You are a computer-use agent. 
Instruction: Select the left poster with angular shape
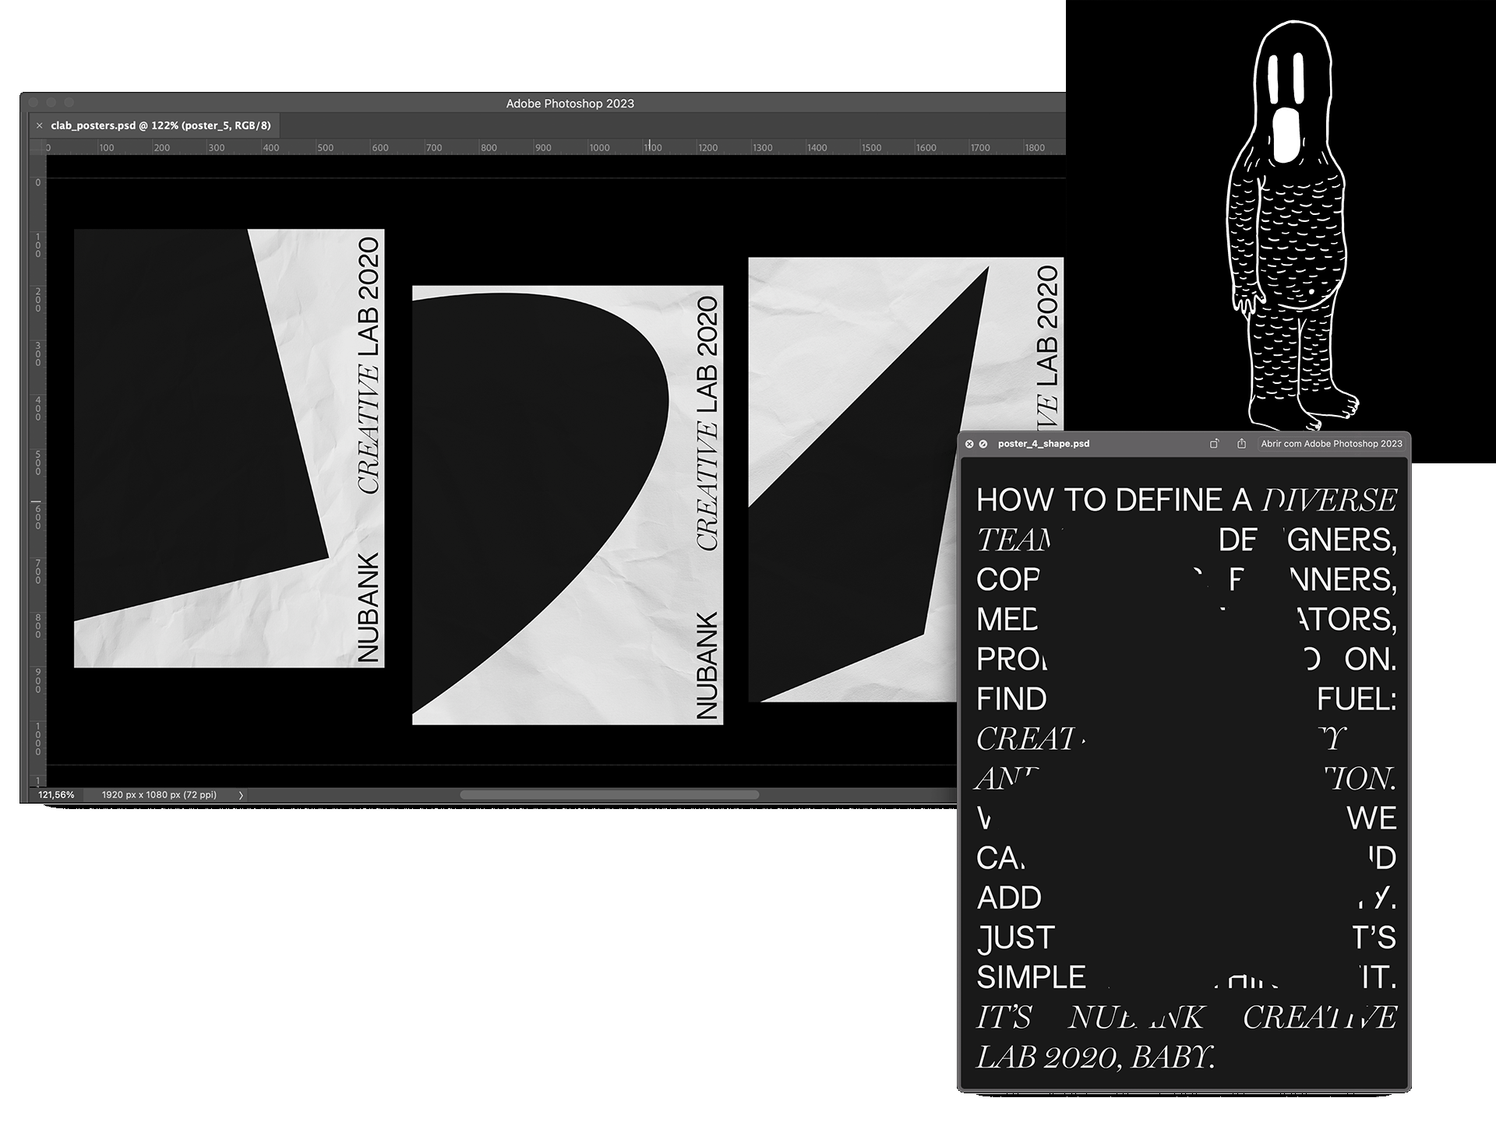tap(228, 448)
